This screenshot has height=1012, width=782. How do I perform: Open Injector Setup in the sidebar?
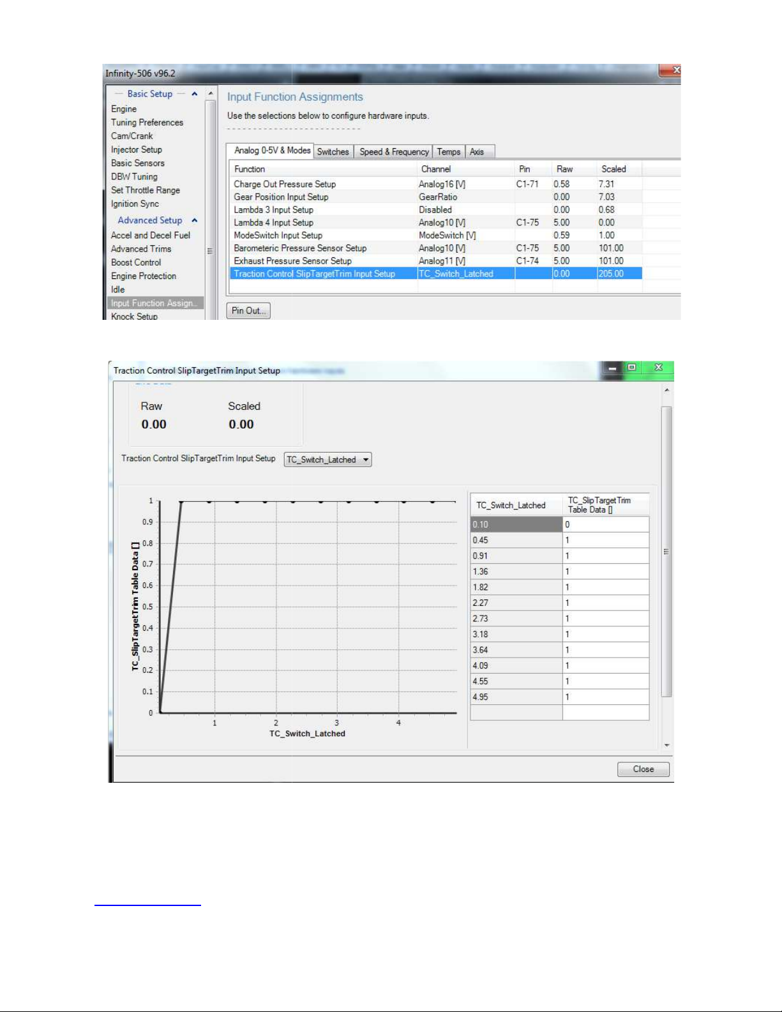pos(137,149)
